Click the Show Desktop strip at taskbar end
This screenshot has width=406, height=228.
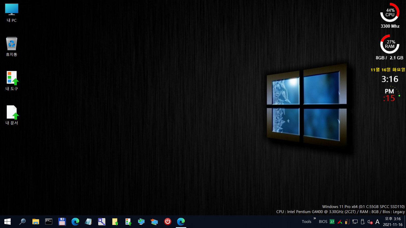coord(405,222)
